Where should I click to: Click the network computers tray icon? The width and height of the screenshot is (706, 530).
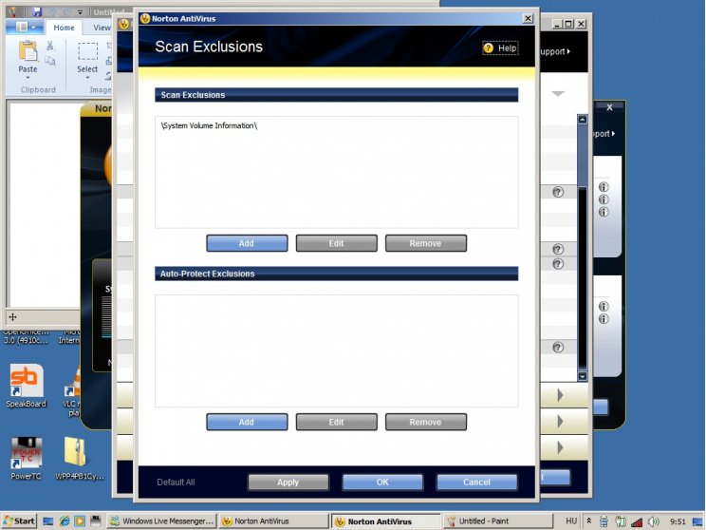pos(604,521)
